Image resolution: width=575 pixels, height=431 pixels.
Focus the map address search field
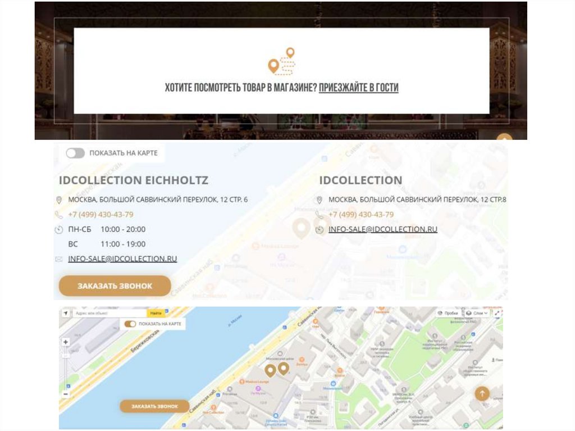click(x=109, y=313)
